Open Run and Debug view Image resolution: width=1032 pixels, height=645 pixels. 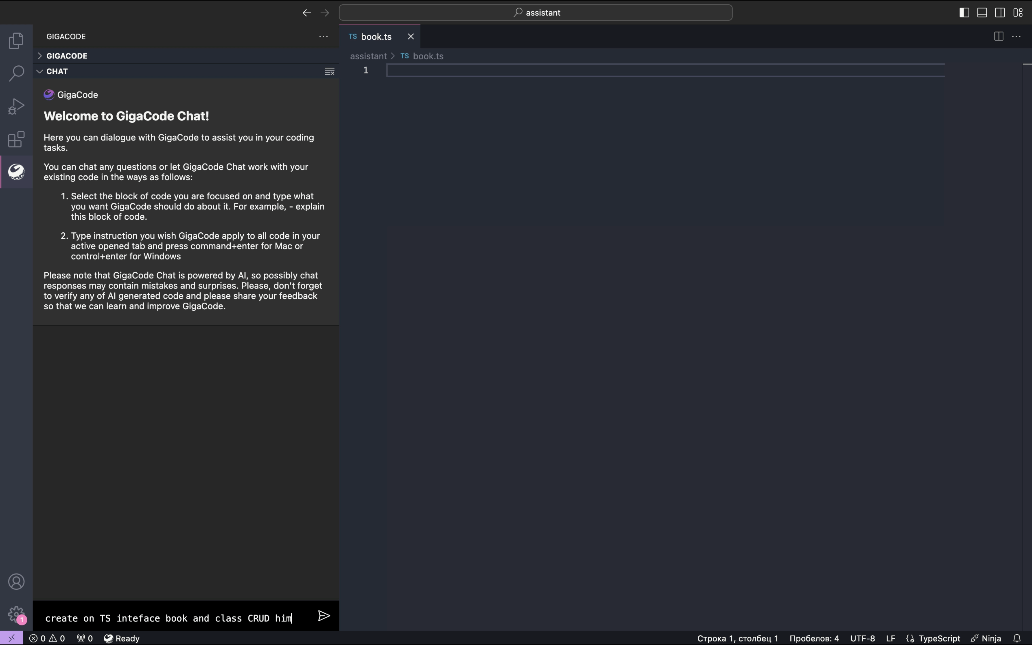tap(16, 106)
